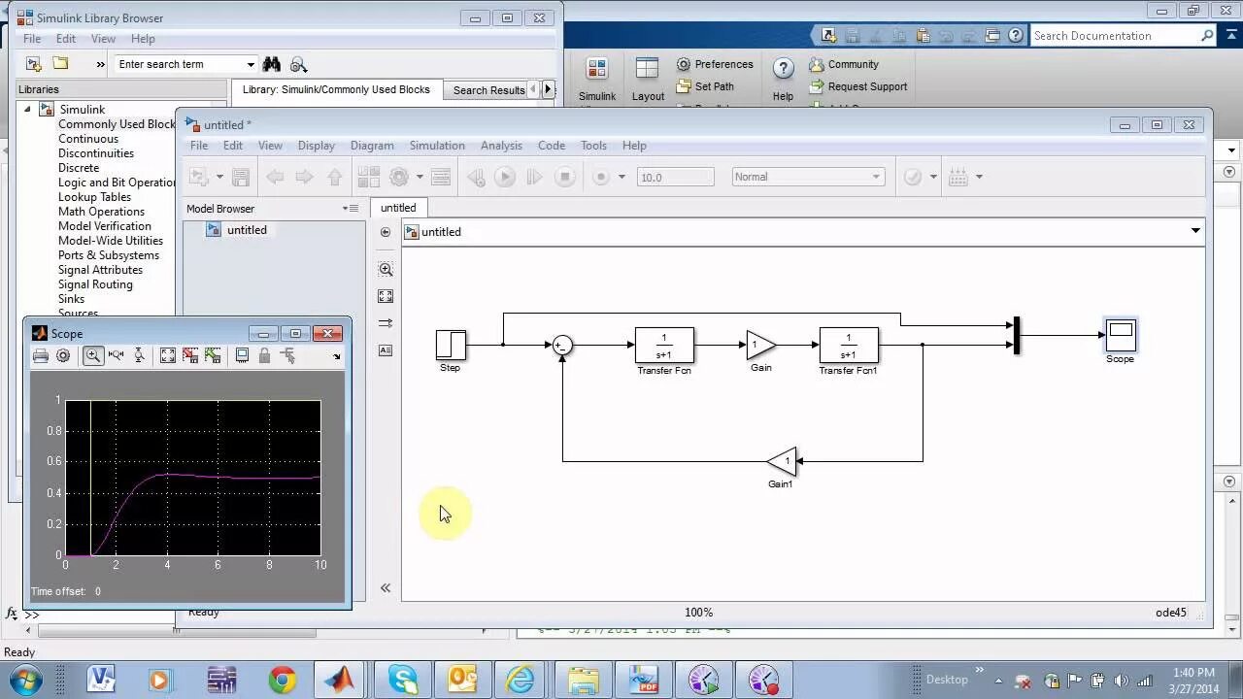Open the Analysis menu

(x=501, y=146)
